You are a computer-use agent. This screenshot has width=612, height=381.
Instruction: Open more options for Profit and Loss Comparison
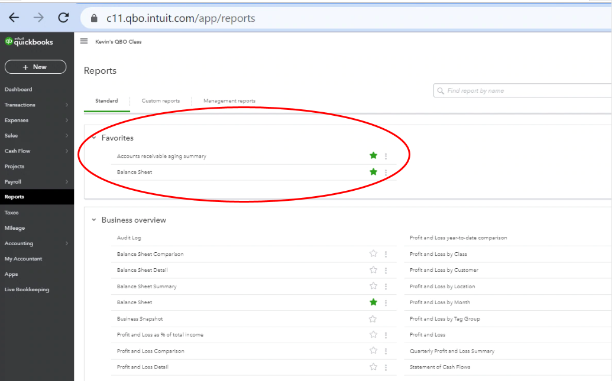pos(386,351)
